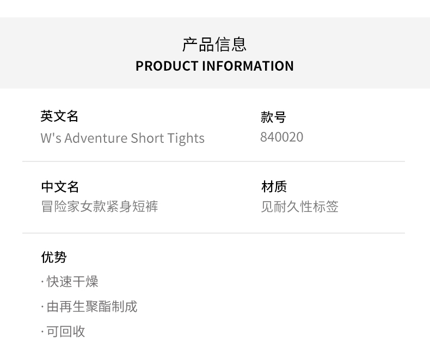
Task: Click the PRODUCT INFORMATION title text
Action: (x=214, y=66)
